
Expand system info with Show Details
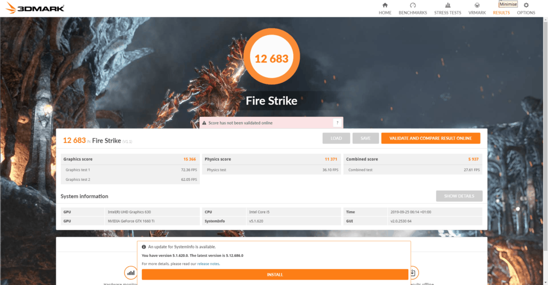(x=459, y=196)
